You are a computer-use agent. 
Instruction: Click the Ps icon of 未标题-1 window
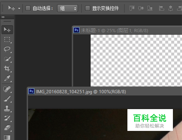(76, 30)
